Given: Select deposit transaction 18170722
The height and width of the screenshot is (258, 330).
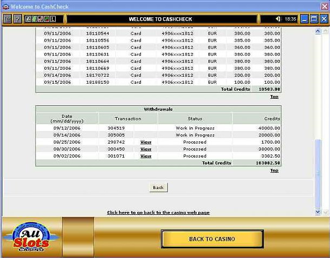Looking at the screenshot, I should (x=98, y=75).
